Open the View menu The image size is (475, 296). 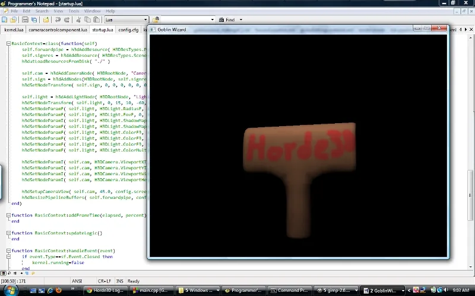click(x=58, y=11)
